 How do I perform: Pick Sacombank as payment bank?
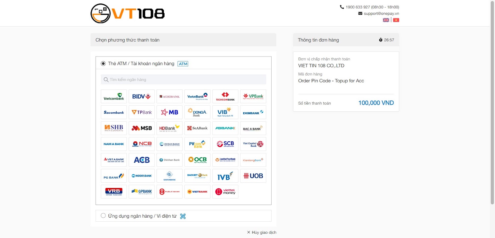tap(114, 112)
